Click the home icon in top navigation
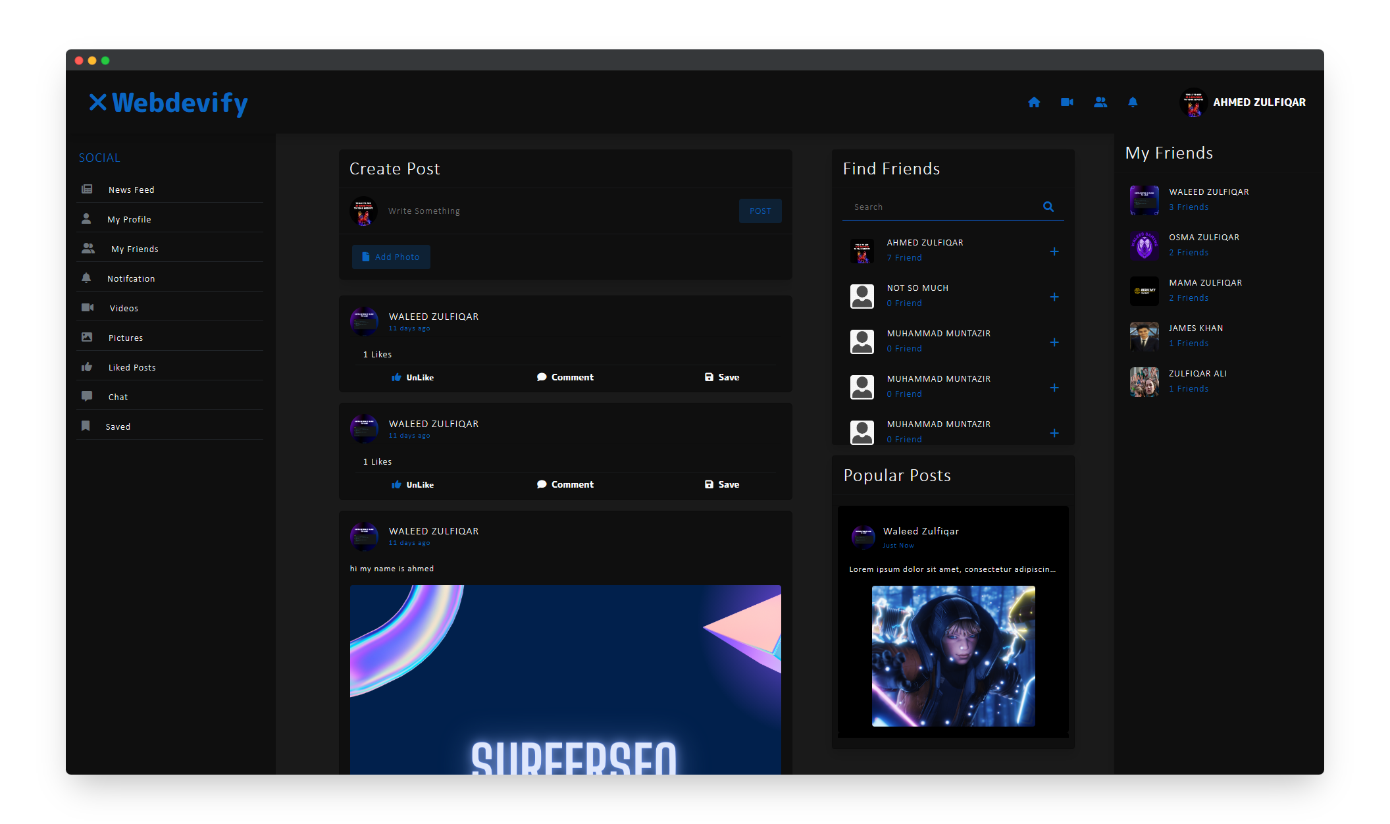 (x=1034, y=102)
